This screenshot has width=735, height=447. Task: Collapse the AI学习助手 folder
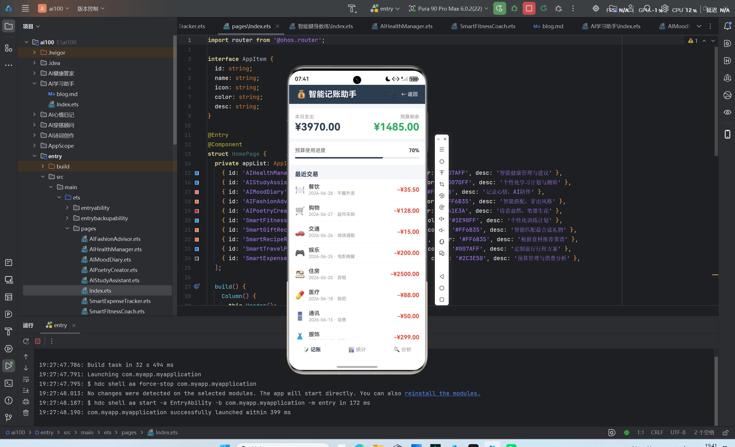(34, 84)
